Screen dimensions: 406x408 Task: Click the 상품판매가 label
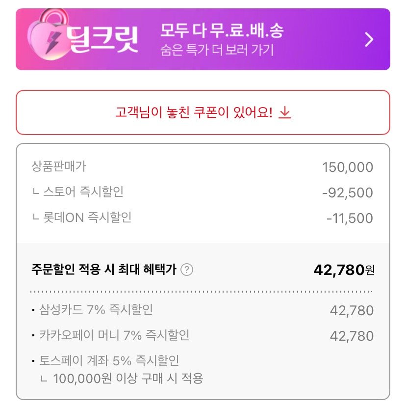(58, 166)
